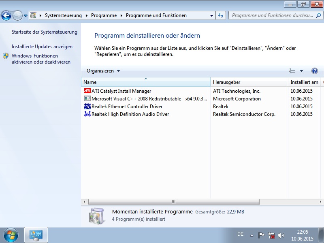The image size is (324, 243).
Task: Select Realtek Ethernet Controller Driver entry
Action: click(127, 107)
